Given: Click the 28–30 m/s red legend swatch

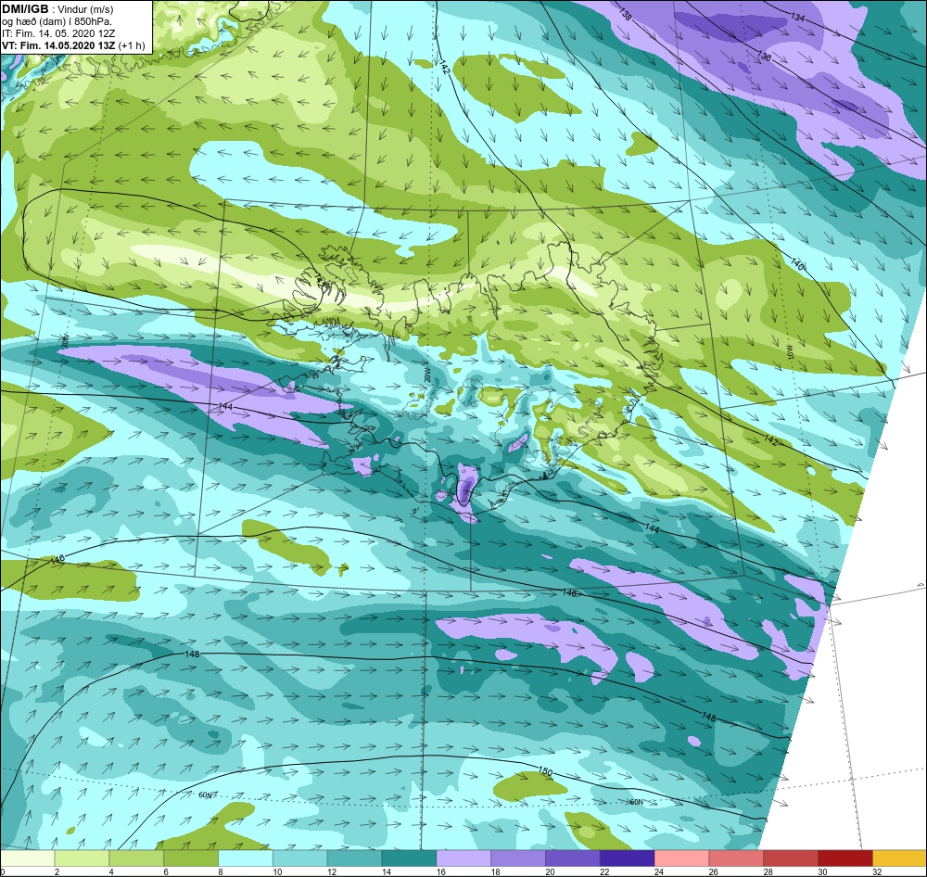Looking at the screenshot, I should pyautogui.click(x=791, y=858).
